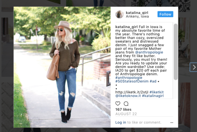View the 167 likes count
The image size is (197, 132).
123,109
